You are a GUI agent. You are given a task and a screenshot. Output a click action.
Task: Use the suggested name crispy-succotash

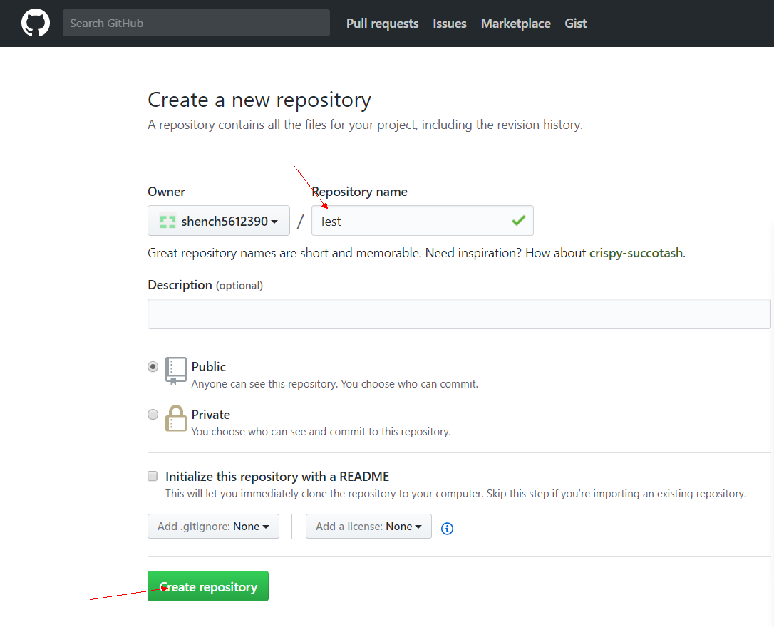click(x=636, y=253)
